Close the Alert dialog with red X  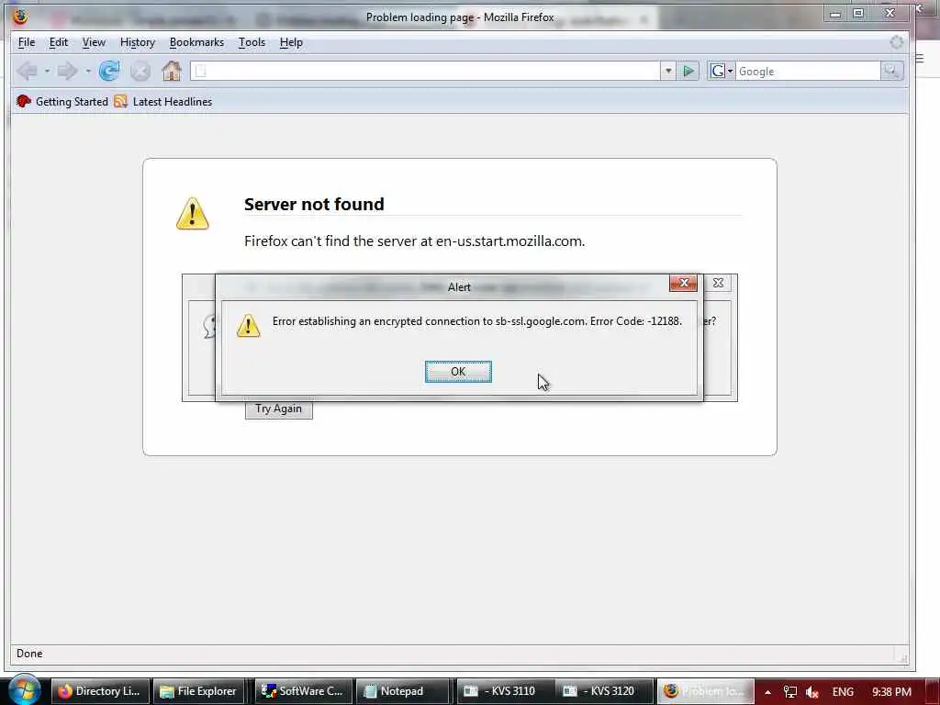pyautogui.click(x=683, y=283)
